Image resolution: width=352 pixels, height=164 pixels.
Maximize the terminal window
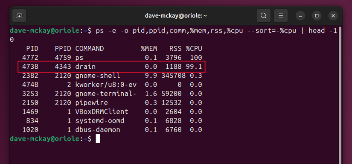(317, 16)
